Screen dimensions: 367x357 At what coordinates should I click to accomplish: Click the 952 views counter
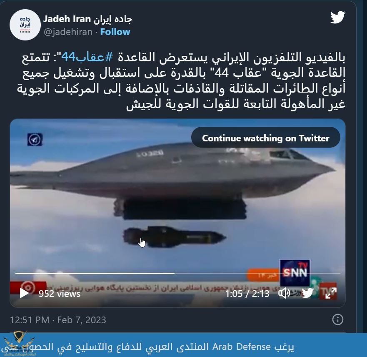[60, 294]
